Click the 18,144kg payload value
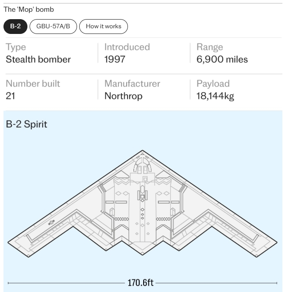 (215, 96)
